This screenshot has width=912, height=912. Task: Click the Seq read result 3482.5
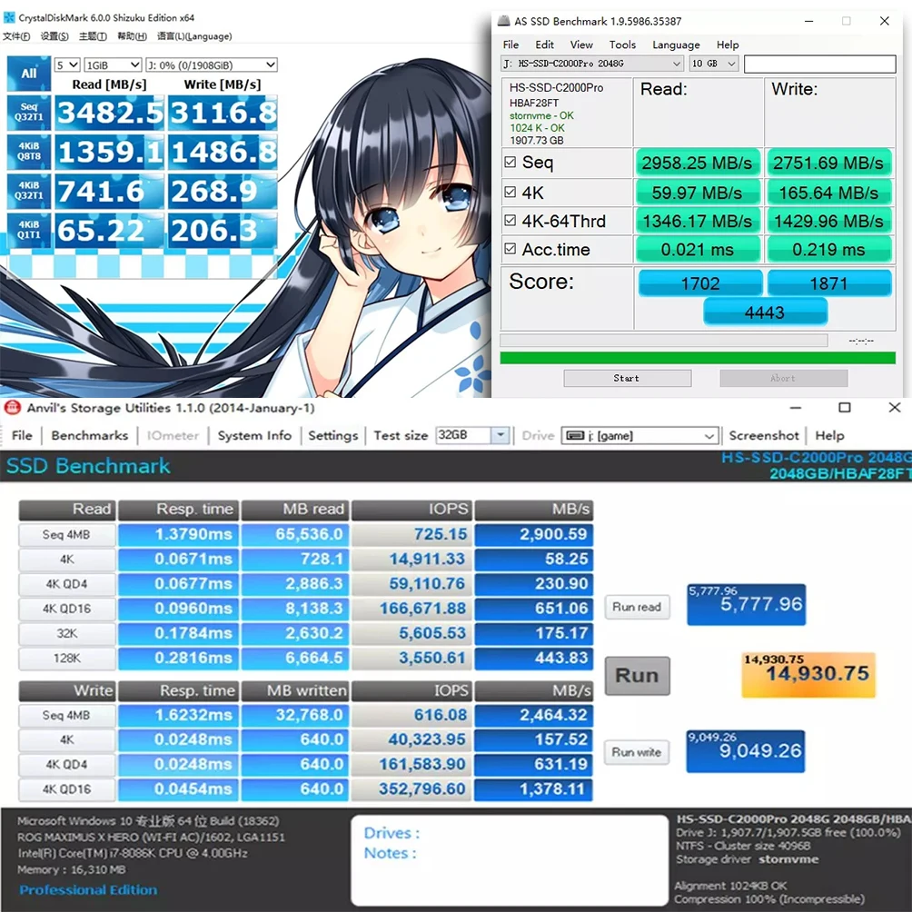[x=109, y=113]
